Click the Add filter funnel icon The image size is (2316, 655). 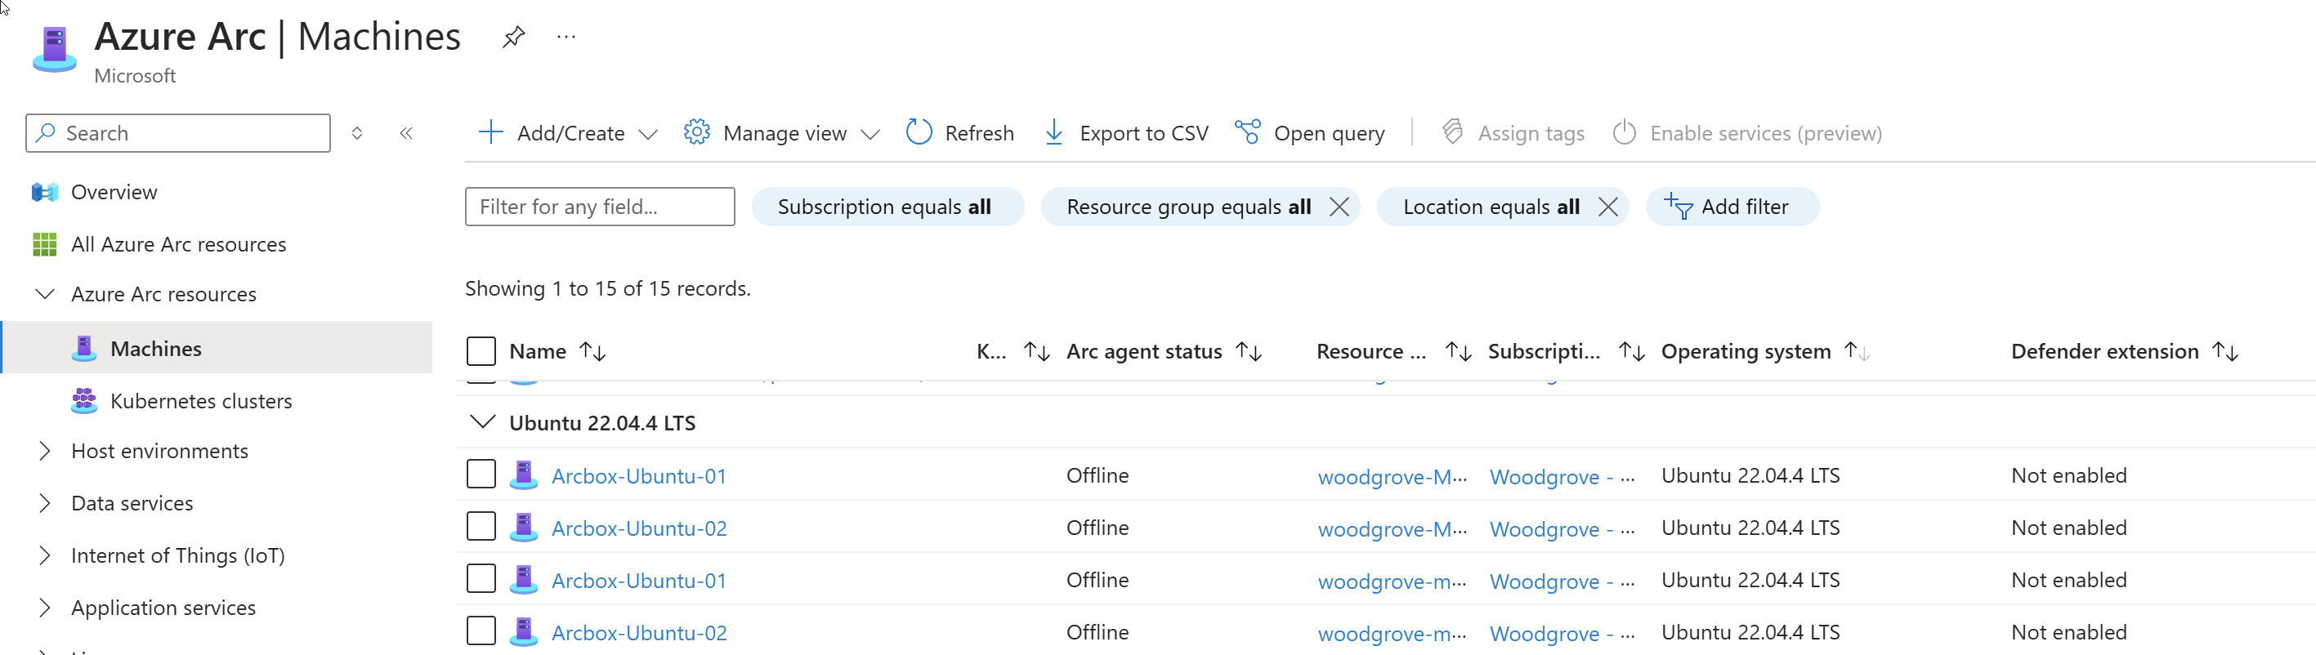point(1678,207)
